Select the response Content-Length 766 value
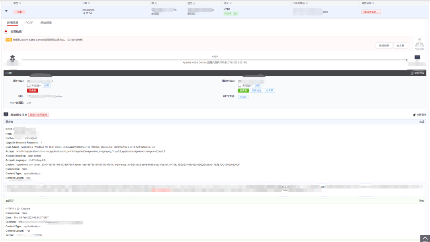The width and height of the screenshot is (430, 242). pos(28,231)
